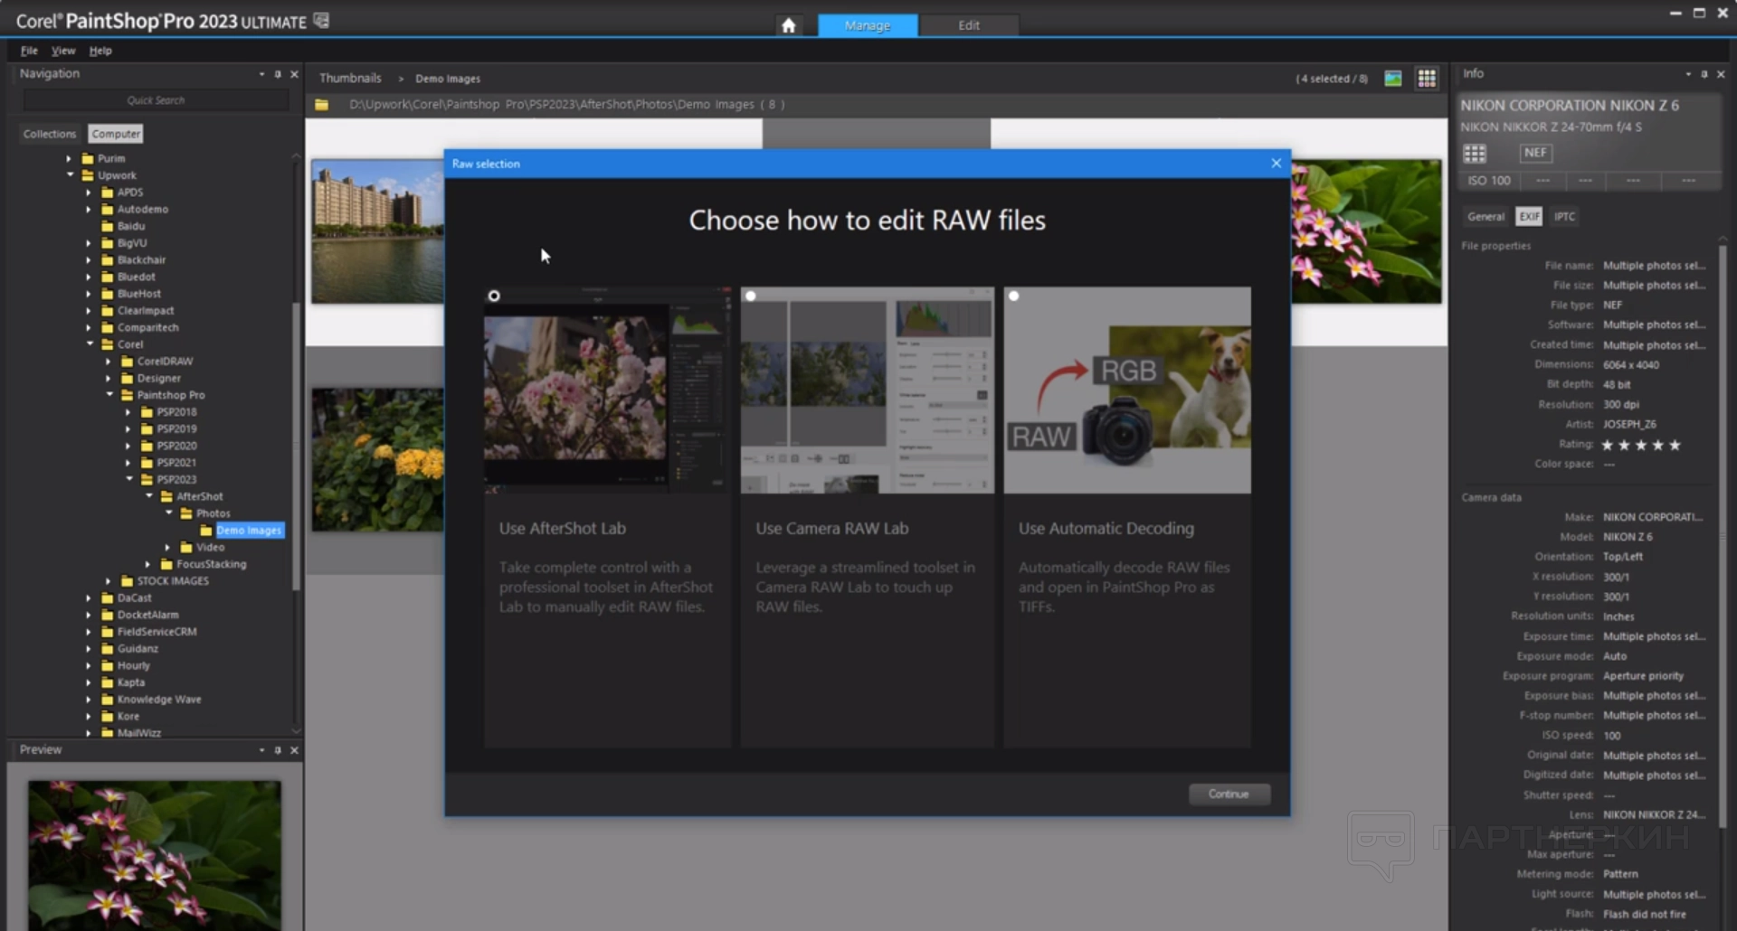Switch to preview mode icon beside the grid icon
This screenshot has width=1737, height=931.
point(1393,79)
